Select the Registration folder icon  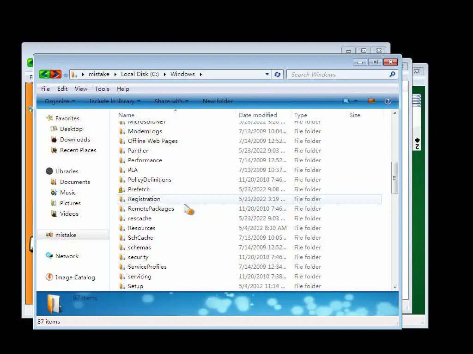(x=122, y=199)
